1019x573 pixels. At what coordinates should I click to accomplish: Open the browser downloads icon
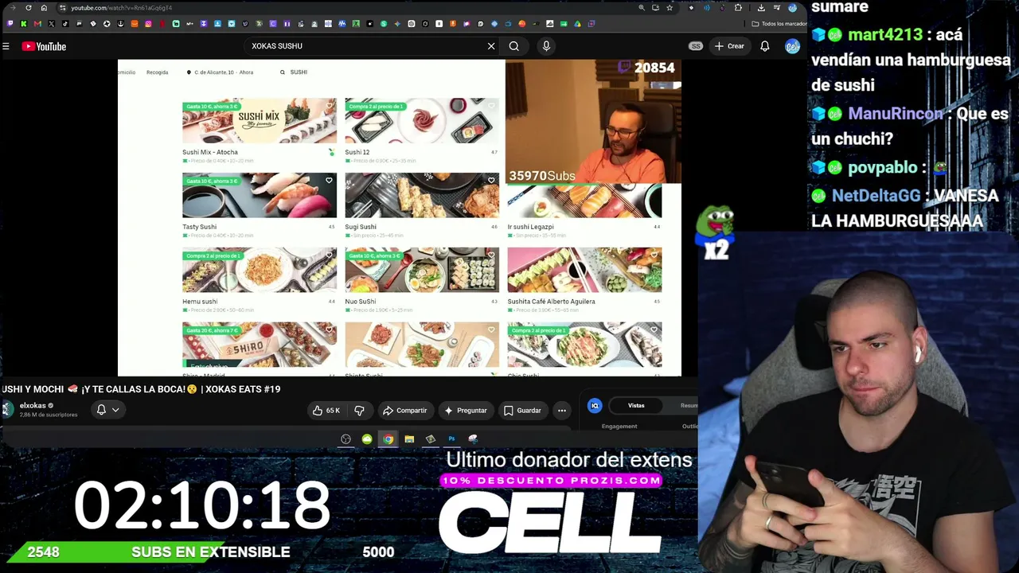click(761, 8)
